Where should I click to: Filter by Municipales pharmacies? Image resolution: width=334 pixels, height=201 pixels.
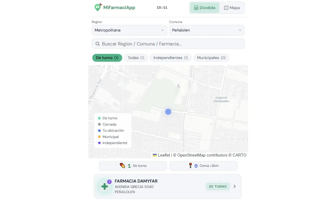click(x=211, y=58)
